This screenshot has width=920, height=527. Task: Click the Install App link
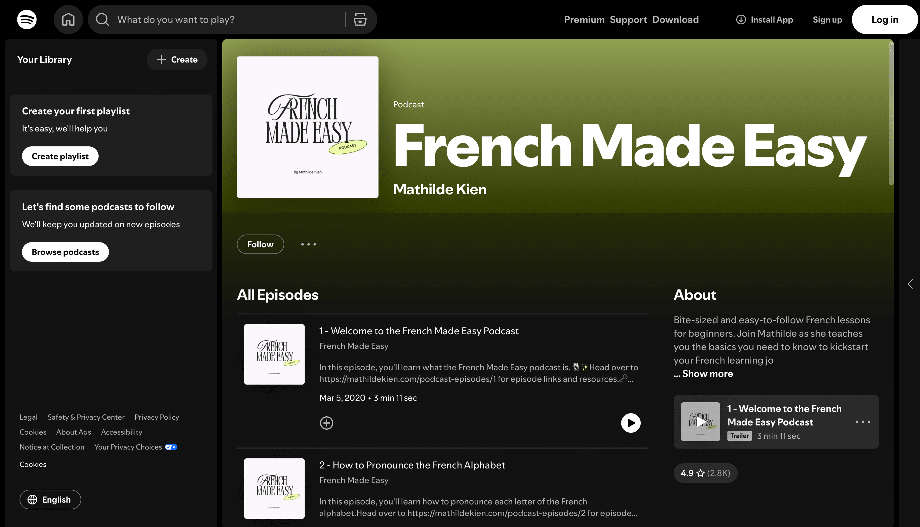tap(765, 20)
